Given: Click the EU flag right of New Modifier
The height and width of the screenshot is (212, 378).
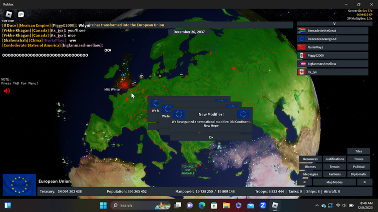Looking at the screenshot, I should [243, 114].
